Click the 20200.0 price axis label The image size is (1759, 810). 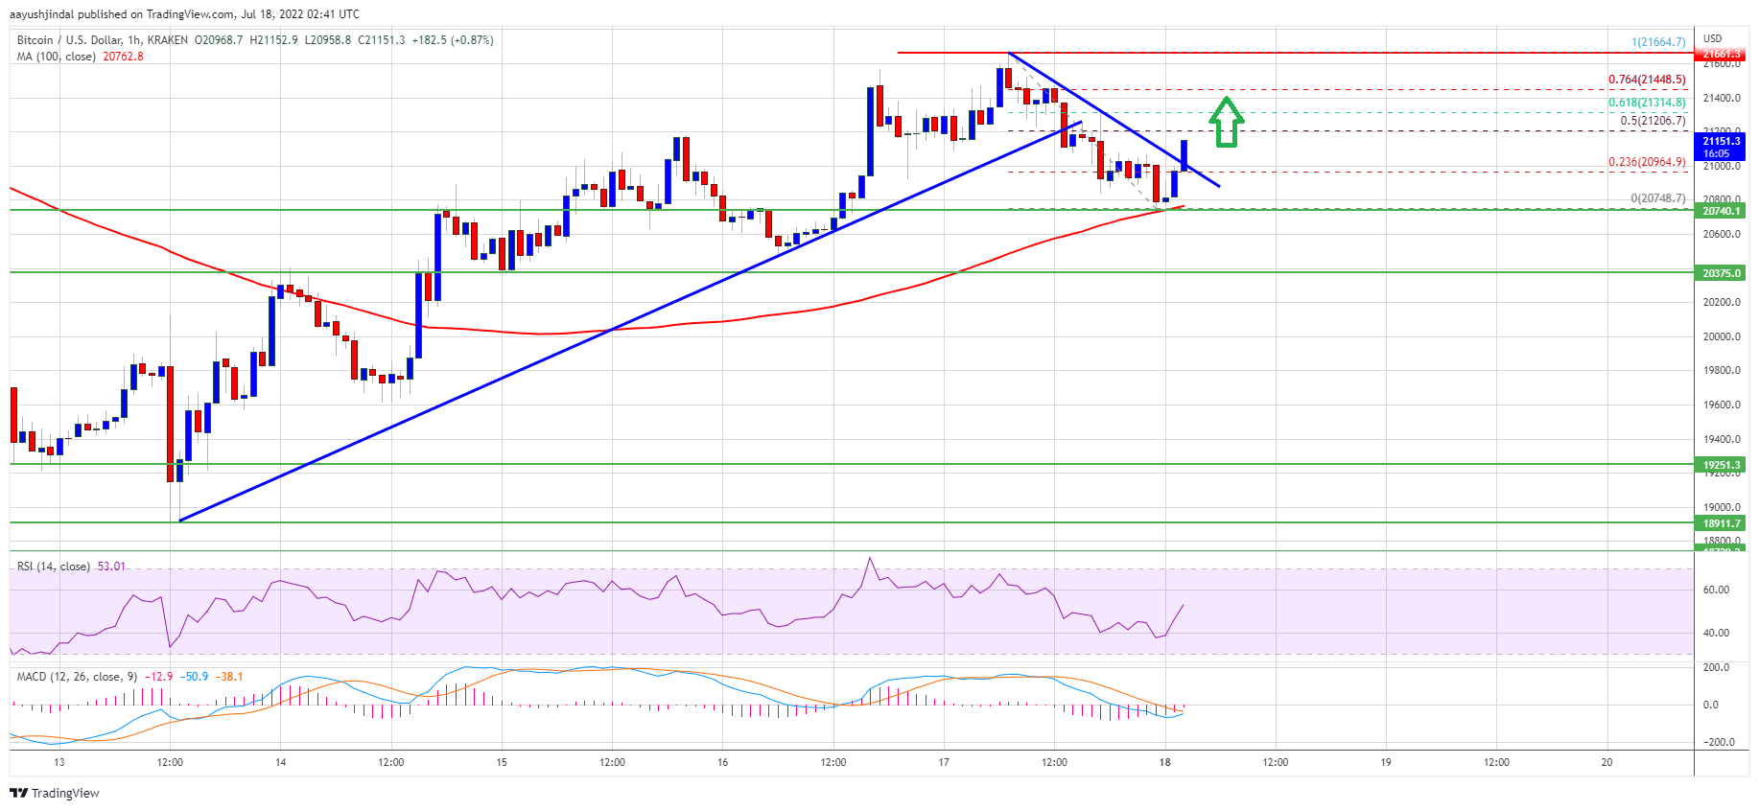(1722, 302)
